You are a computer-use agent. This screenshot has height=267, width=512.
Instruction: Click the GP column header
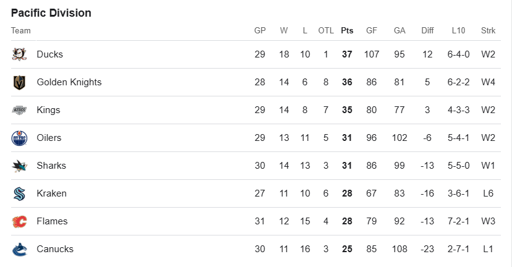click(x=260, y=30)
